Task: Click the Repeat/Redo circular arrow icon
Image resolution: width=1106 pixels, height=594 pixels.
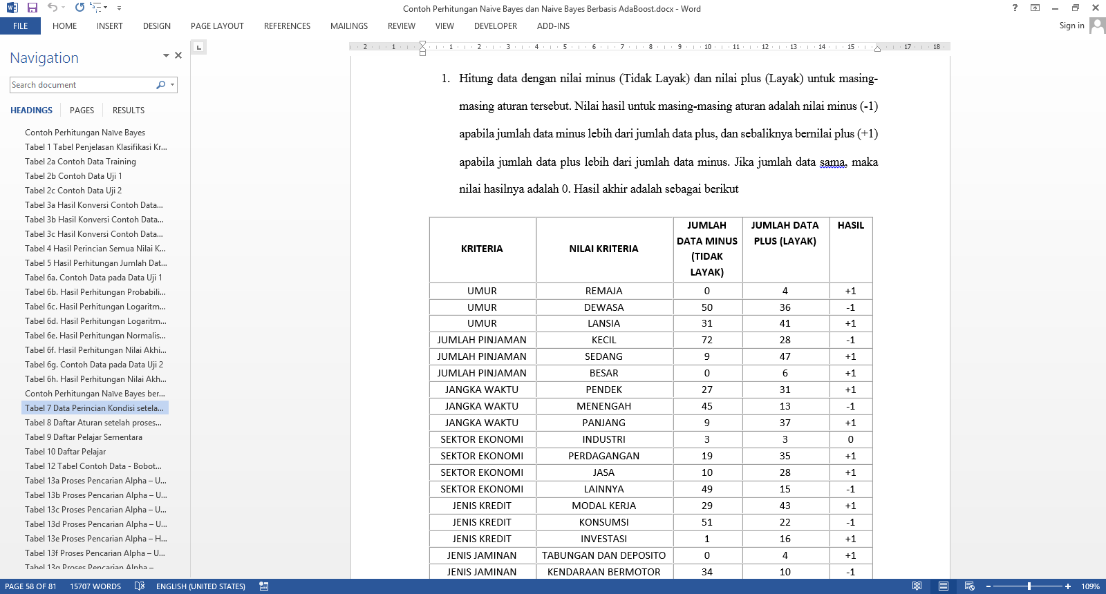Action: pyautogui.click(x=79, y=8)
